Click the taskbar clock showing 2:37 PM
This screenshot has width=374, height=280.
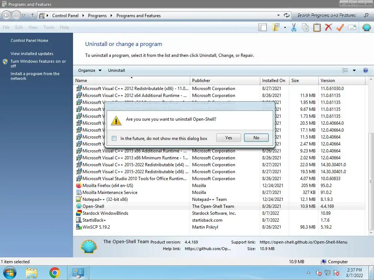pyautogui.click(x=354, y=273)
